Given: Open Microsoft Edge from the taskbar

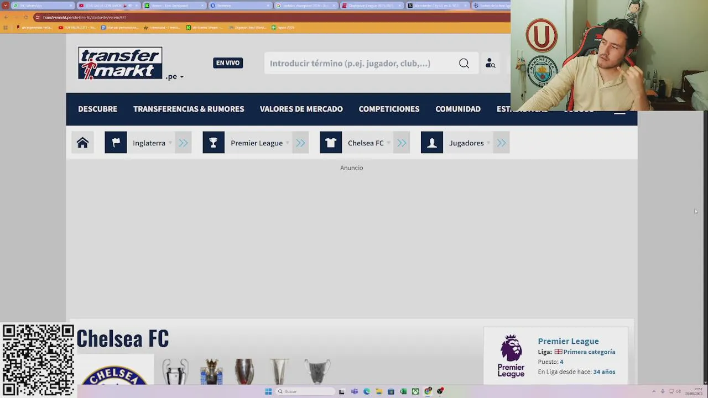Looking at the screenshot, I should (367, 391).
